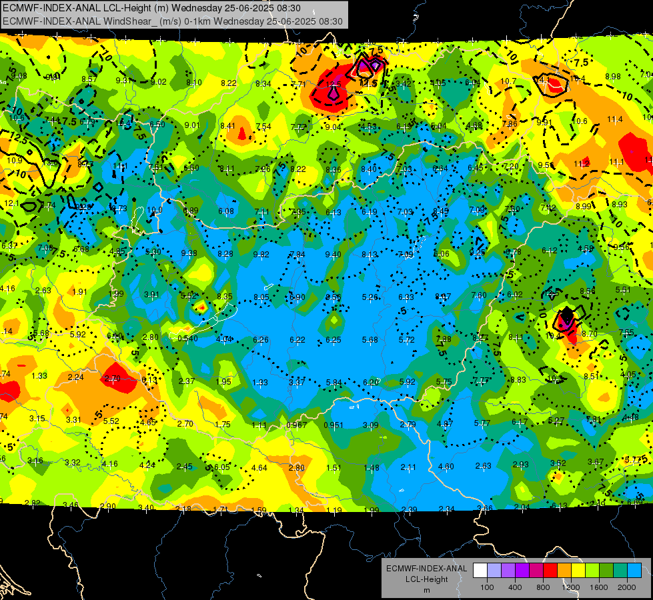The image size is (653, 600).
Task: Click the grid value 0.967
Action: click(297, 425)
